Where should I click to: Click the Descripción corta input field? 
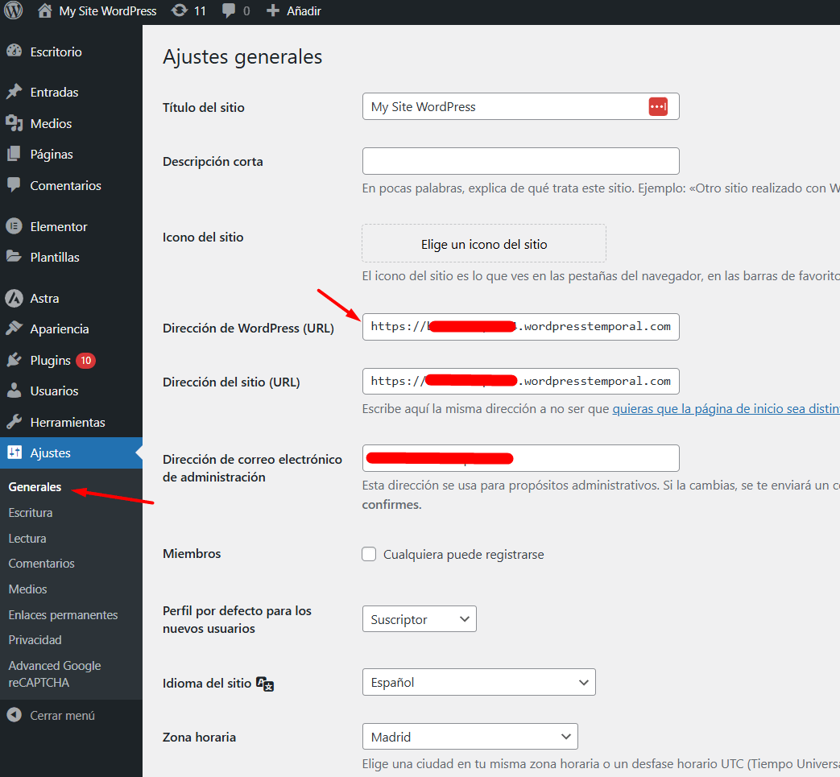pos(520,161)
